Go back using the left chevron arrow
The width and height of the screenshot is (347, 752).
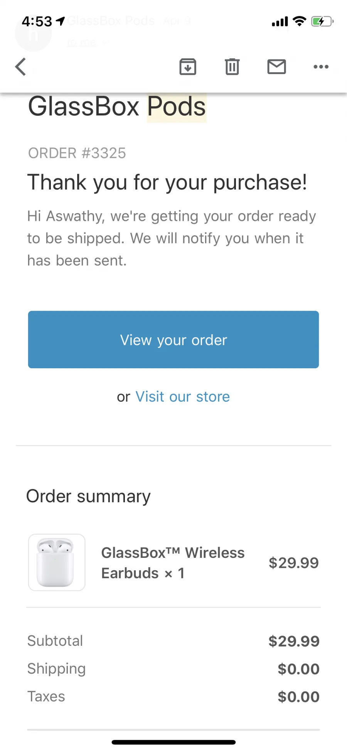pos(21,67)
